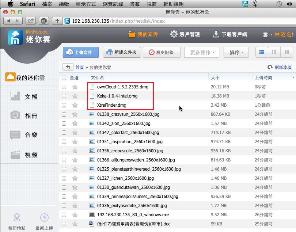296x232 pixels.
Task: Open the 顯示方式 menu
Action: [86, 4]
